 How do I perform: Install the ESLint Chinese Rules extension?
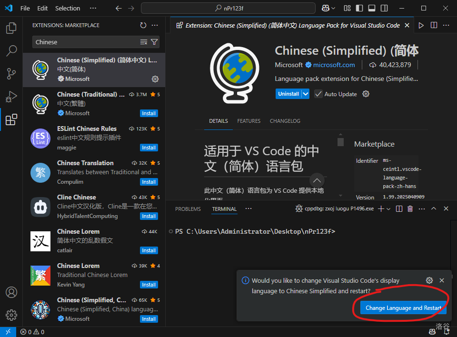149,148
